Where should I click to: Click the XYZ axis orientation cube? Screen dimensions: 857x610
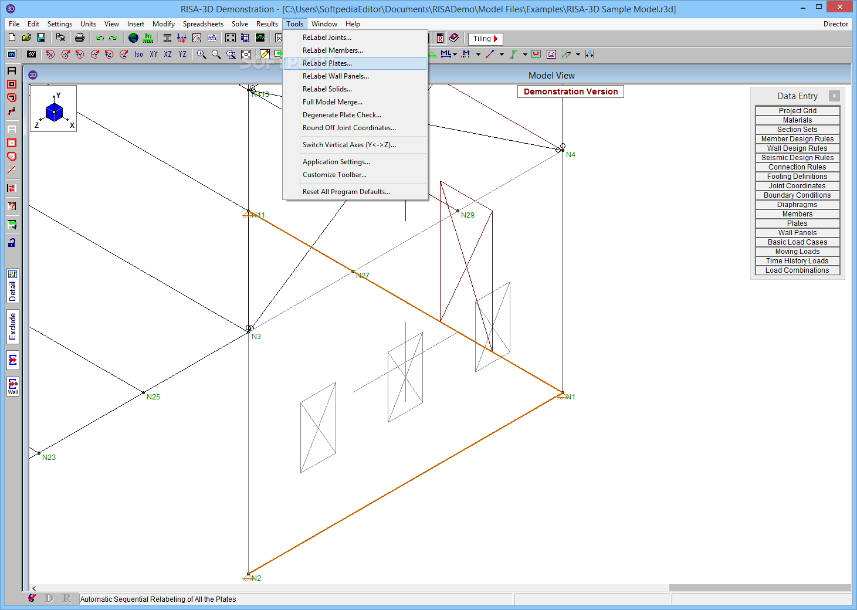53,109
